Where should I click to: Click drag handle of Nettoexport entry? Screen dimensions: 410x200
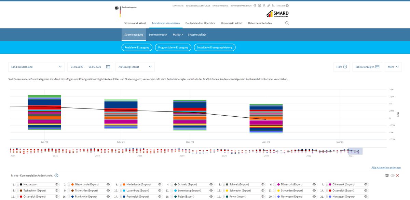18,184
